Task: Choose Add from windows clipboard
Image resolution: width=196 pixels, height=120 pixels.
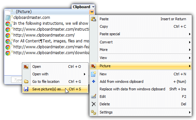Action: point(141,82)
